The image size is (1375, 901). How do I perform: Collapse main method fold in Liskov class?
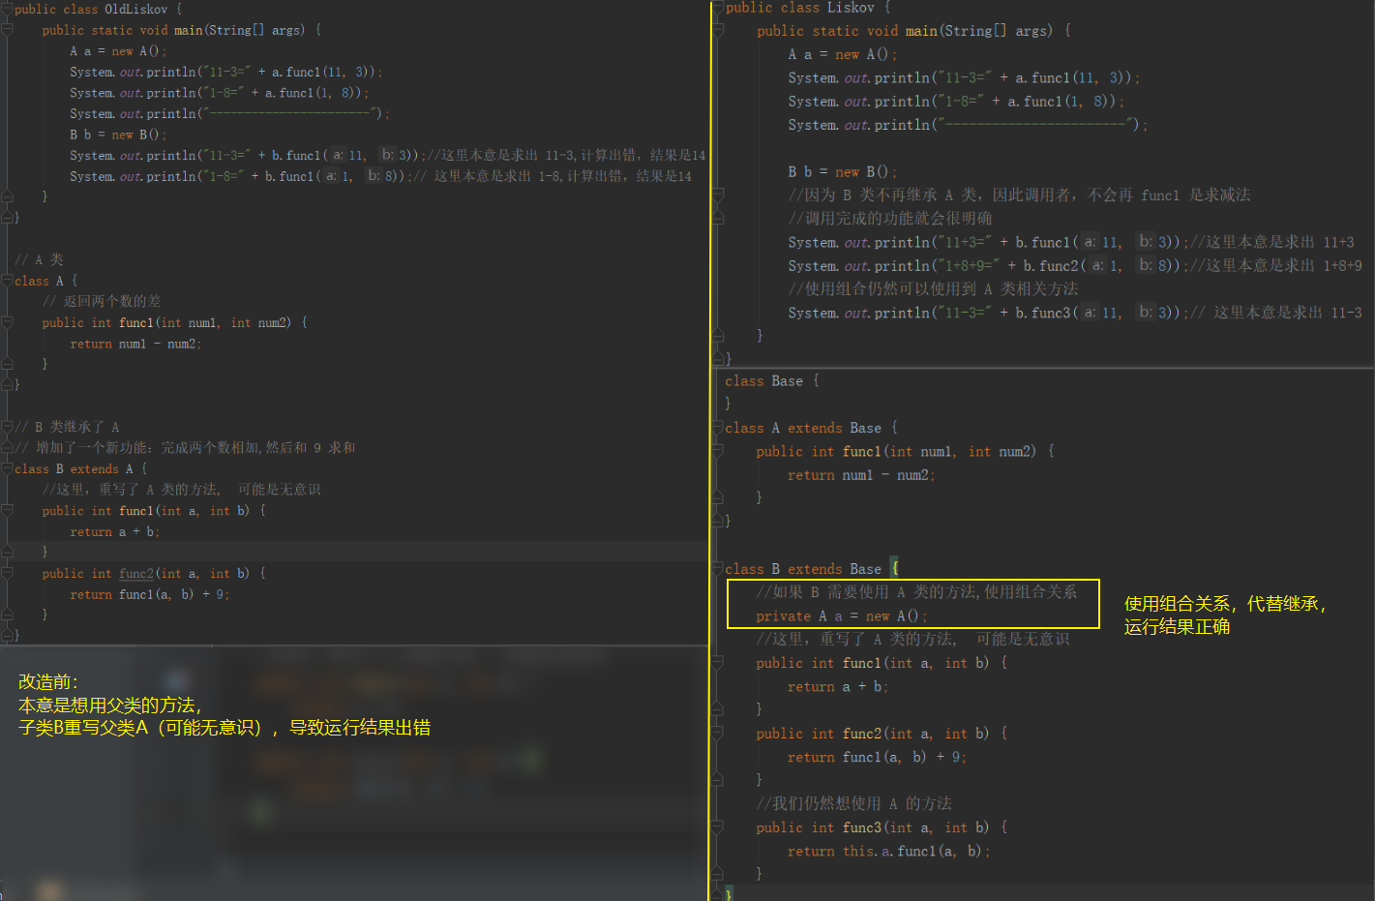point(718,31)
